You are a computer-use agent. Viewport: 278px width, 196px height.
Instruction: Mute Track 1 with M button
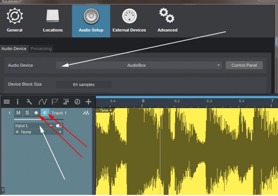[x=18, y=113]
